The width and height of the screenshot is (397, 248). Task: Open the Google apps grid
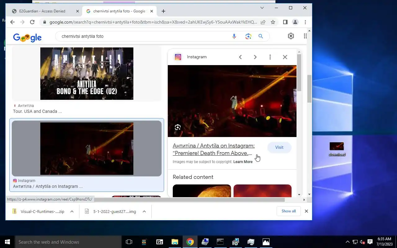point(305,36)
